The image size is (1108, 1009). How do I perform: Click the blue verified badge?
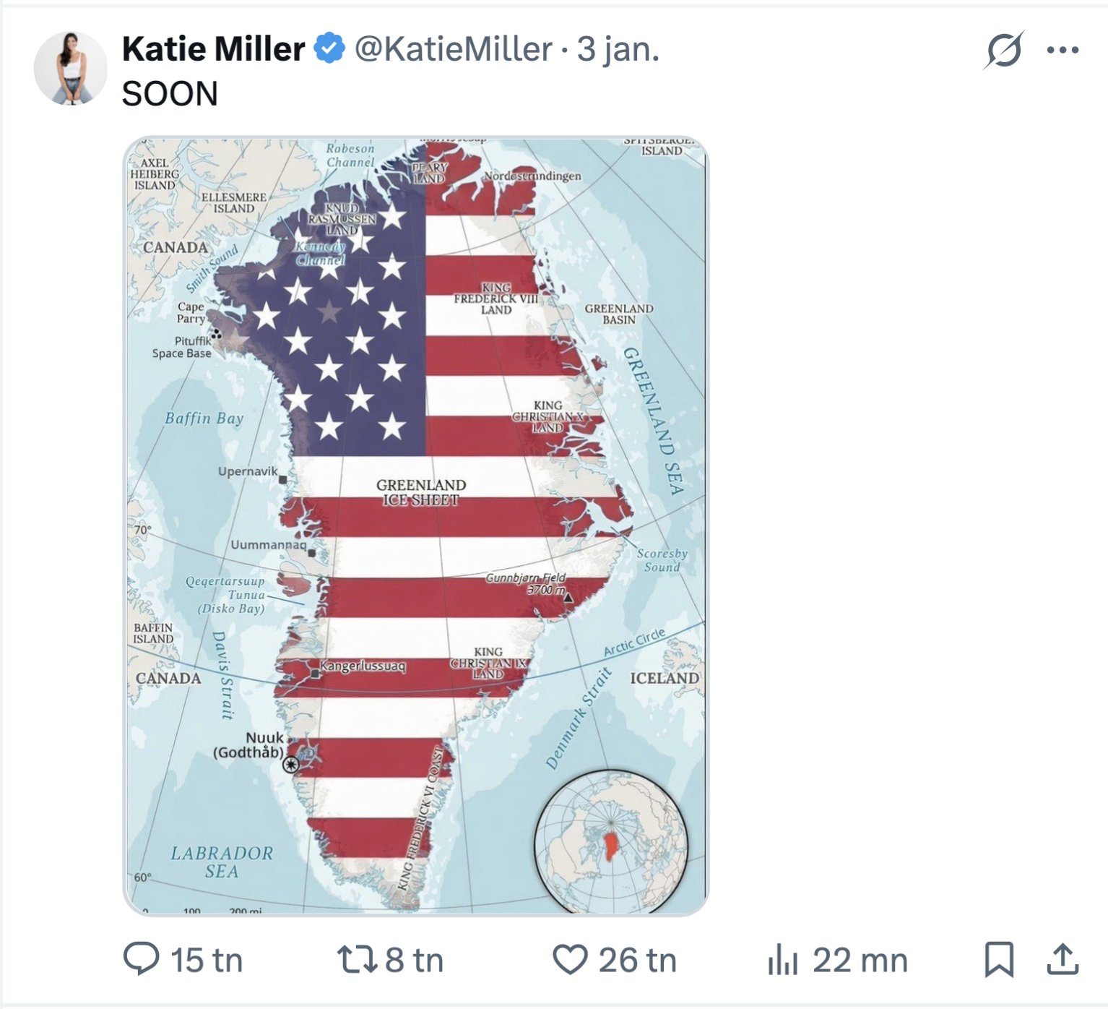click(330, 48)
